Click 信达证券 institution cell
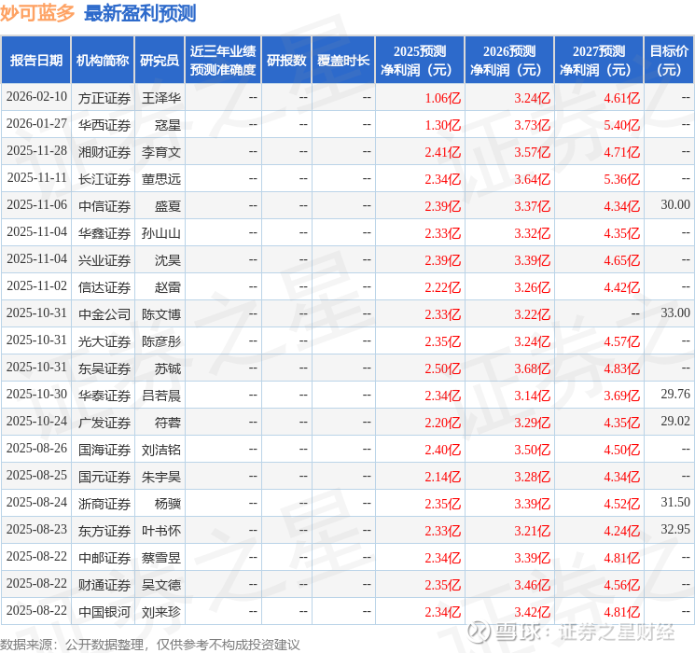The image size is (695, 653). [x=104, y=287]
